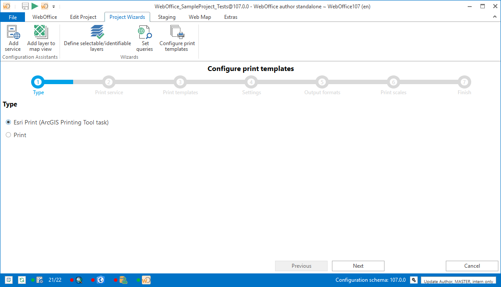
Task: Click the WebOffice app icon at window corner
Action: click(x=7, y=6)
